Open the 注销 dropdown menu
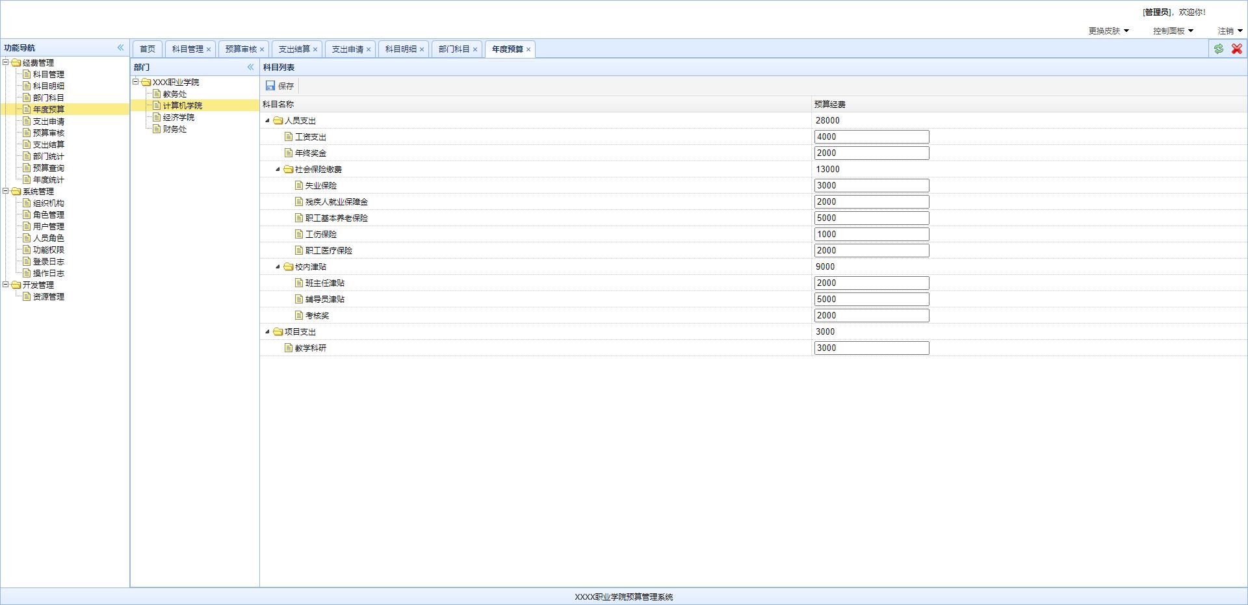 (x=1230, y=31)
